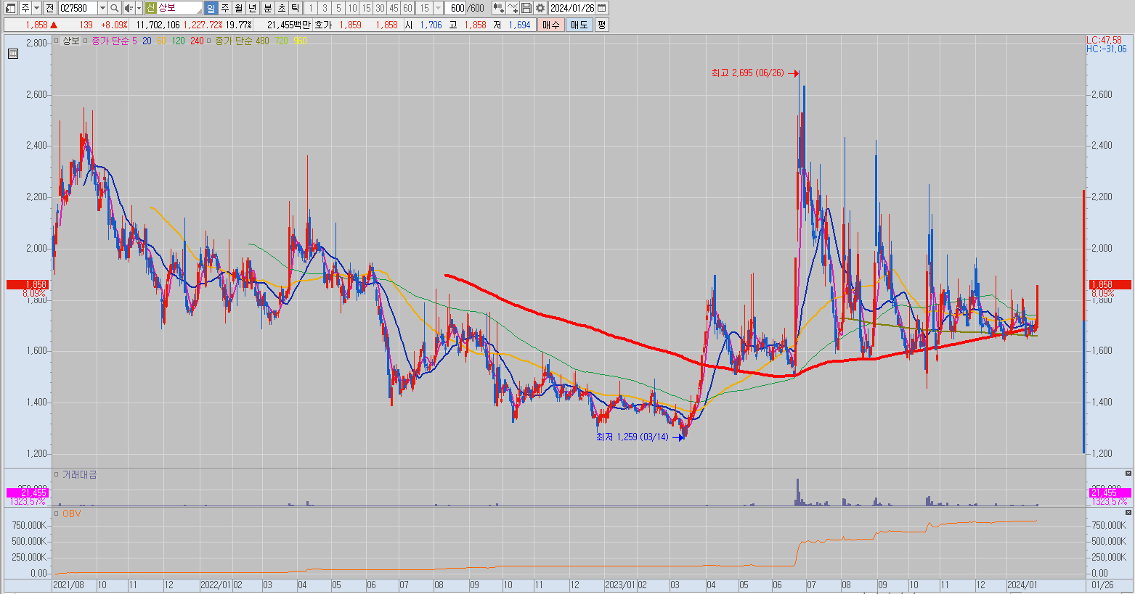Open chart settings gear icon
Viewport: 1135px width, 594px height.
pyautogui.click(x=540, y=8)
